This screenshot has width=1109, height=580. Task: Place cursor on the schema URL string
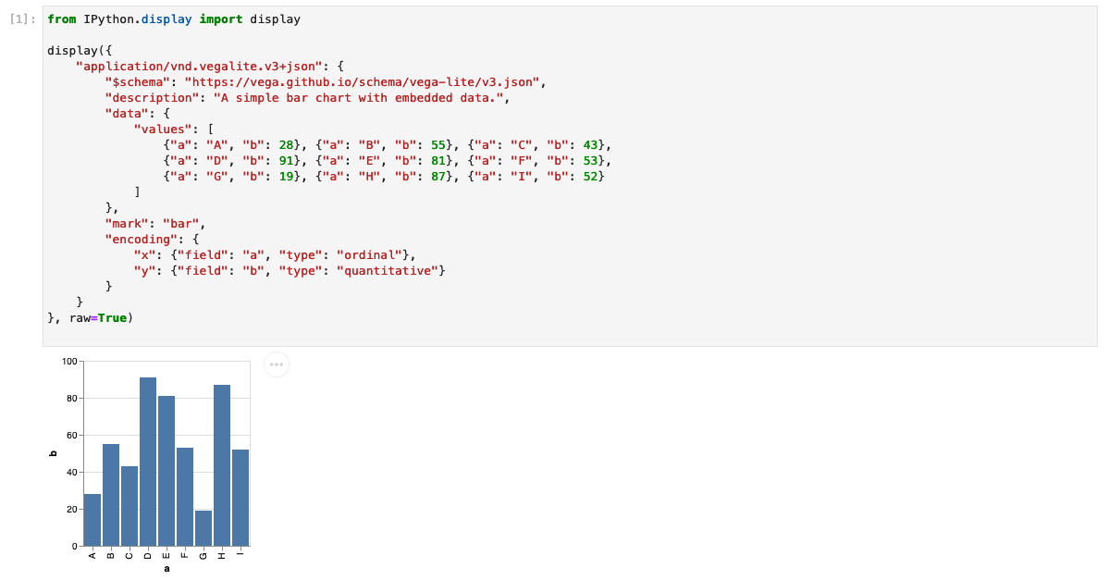363,82
